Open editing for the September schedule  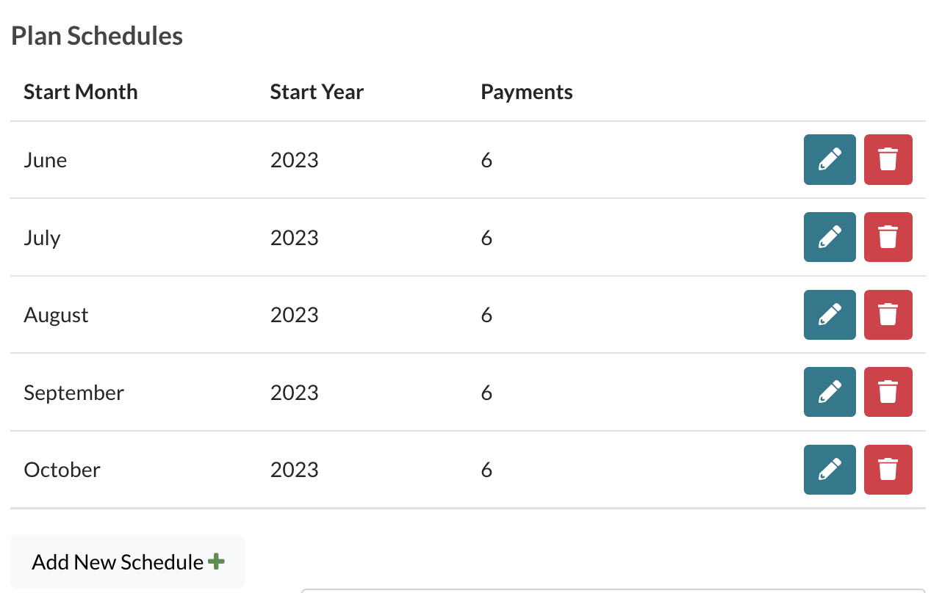pos(830,392)
